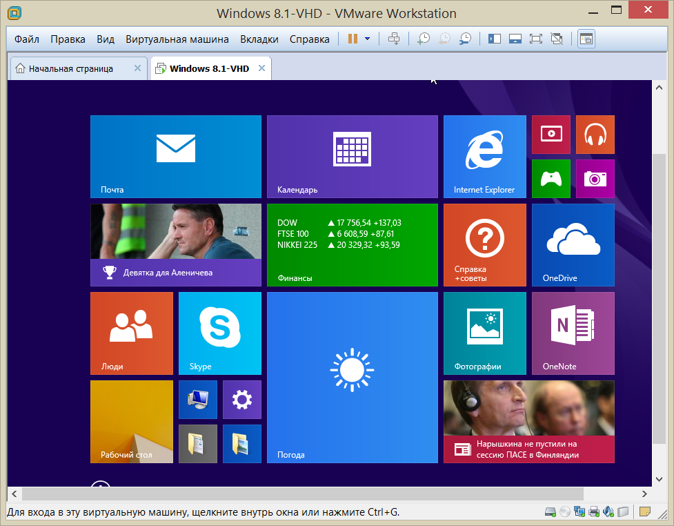Viewport: 674px width, 526px height.
Task: Pause the virtual machine
Action: [x=353, y=39]
